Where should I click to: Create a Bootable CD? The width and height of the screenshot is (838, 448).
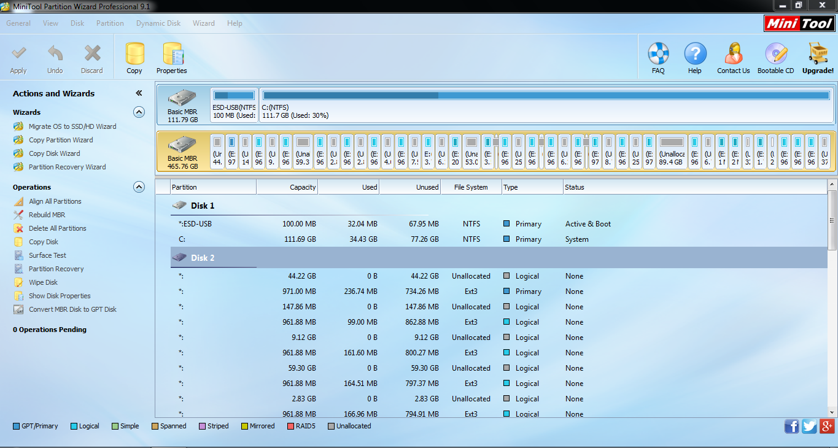pos(775,59)
